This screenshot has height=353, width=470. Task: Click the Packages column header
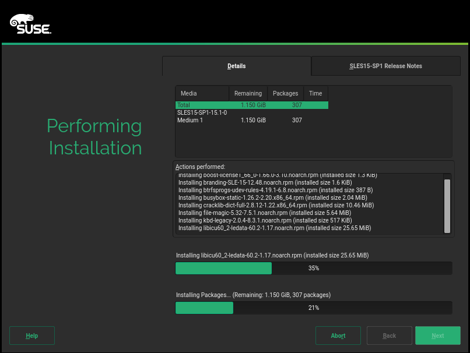coord(285,93)
